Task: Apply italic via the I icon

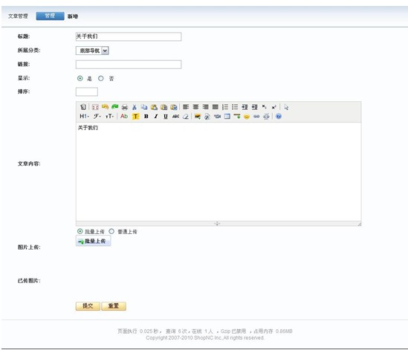Action: coord(156,116)
